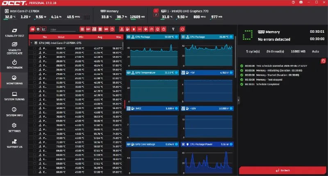Select the Monitoring sidebar tab
328x176 pixels.
14,80
